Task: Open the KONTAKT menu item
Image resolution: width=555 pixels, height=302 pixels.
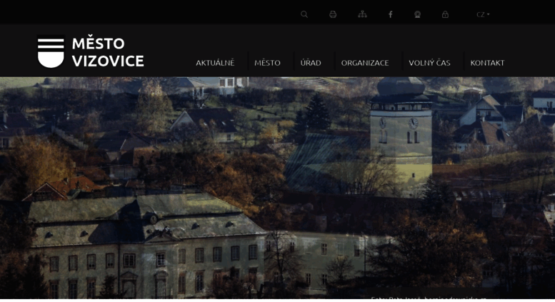Action: 487,63
